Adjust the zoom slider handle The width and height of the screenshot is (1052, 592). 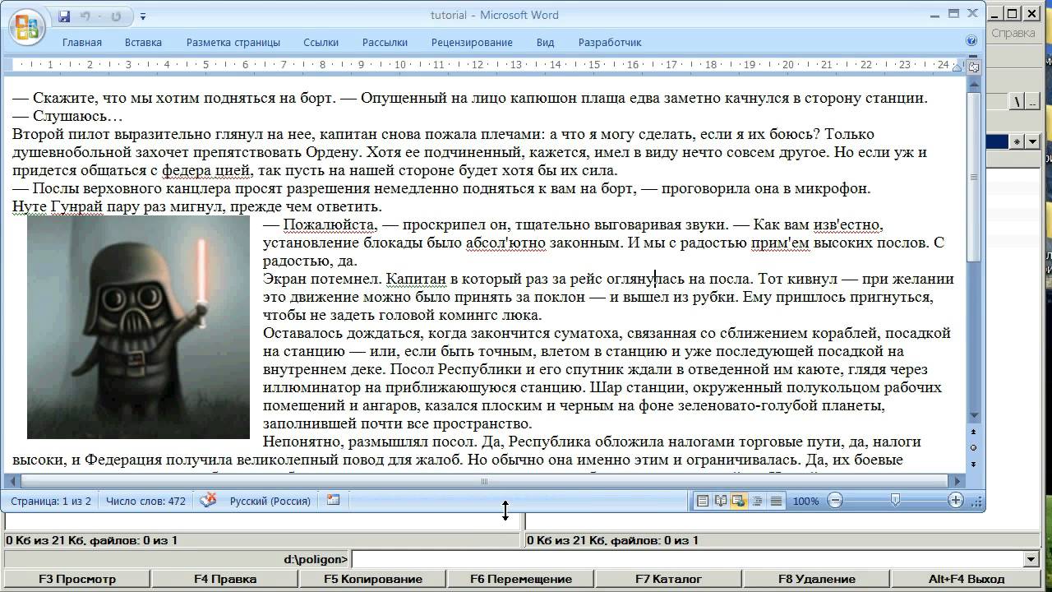coord(895,500)
